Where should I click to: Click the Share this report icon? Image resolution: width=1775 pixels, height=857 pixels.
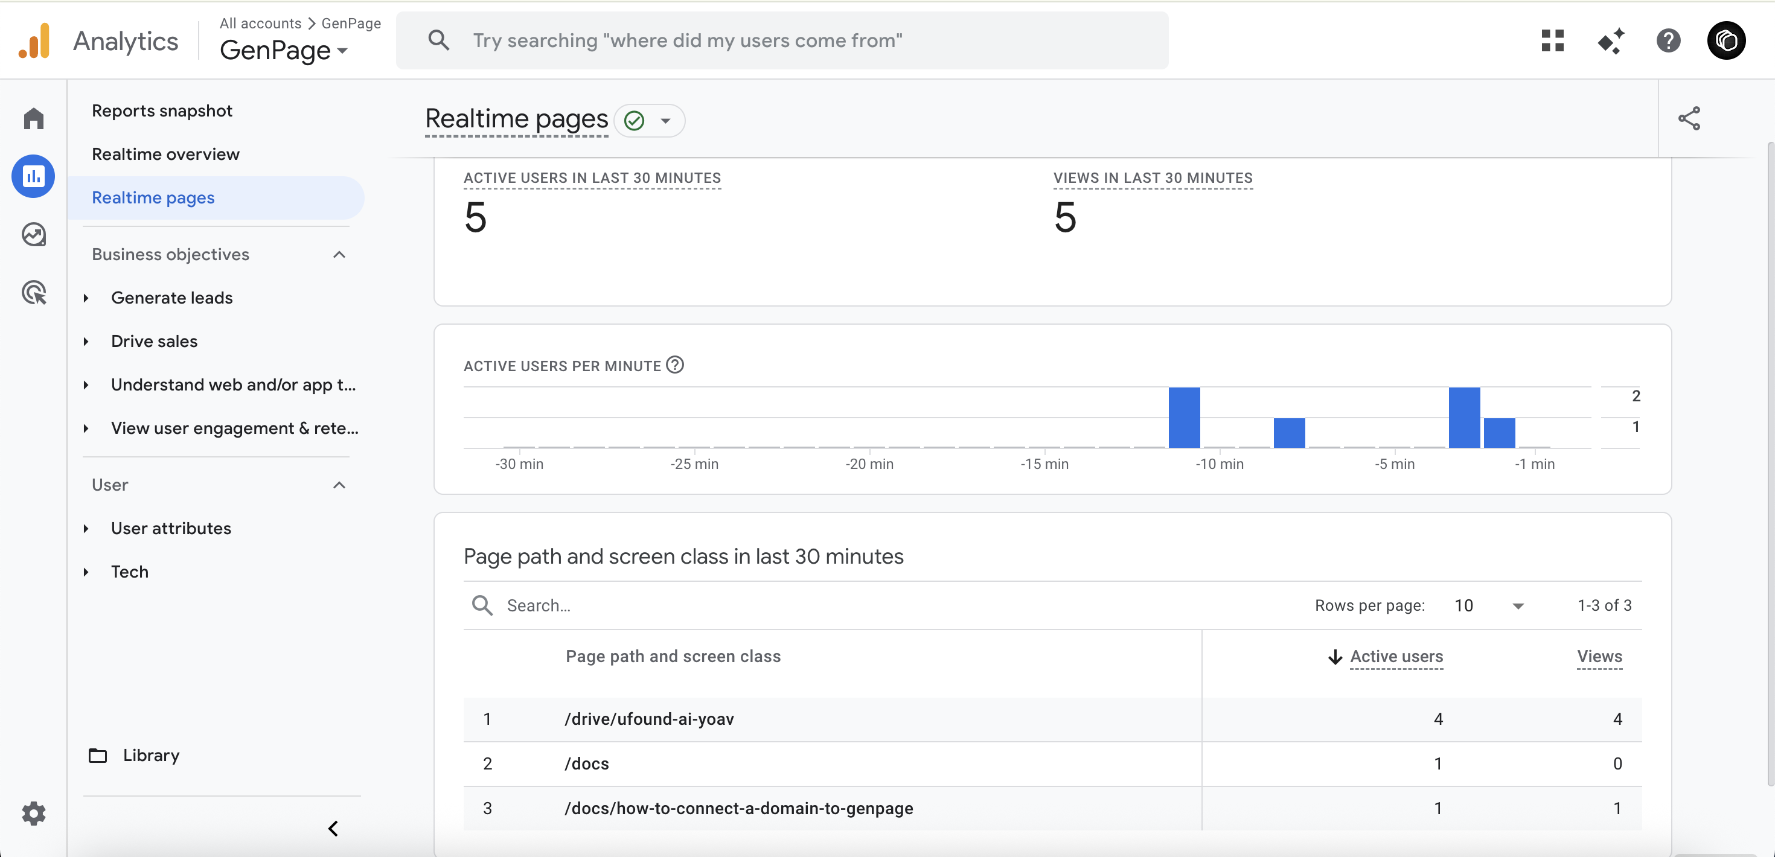pyautogui.click(x=1689, y=118)
